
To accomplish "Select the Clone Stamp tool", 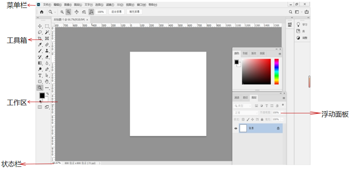I will pos(47,51).
